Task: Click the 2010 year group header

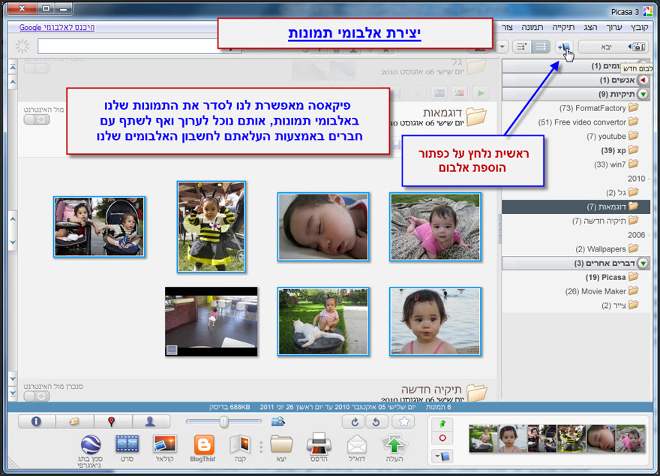Action: coord(636,179)
